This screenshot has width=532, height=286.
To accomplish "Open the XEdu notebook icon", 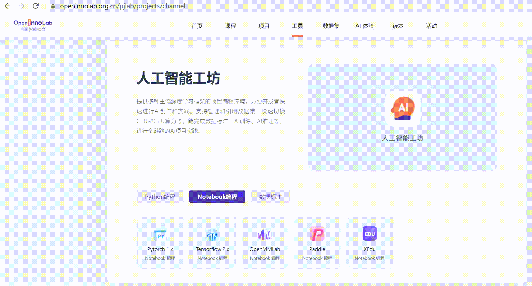I will [x=369, y=234].
